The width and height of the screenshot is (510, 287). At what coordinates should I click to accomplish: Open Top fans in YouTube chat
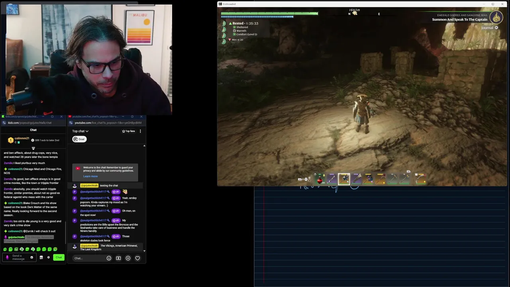pos(128,131)
